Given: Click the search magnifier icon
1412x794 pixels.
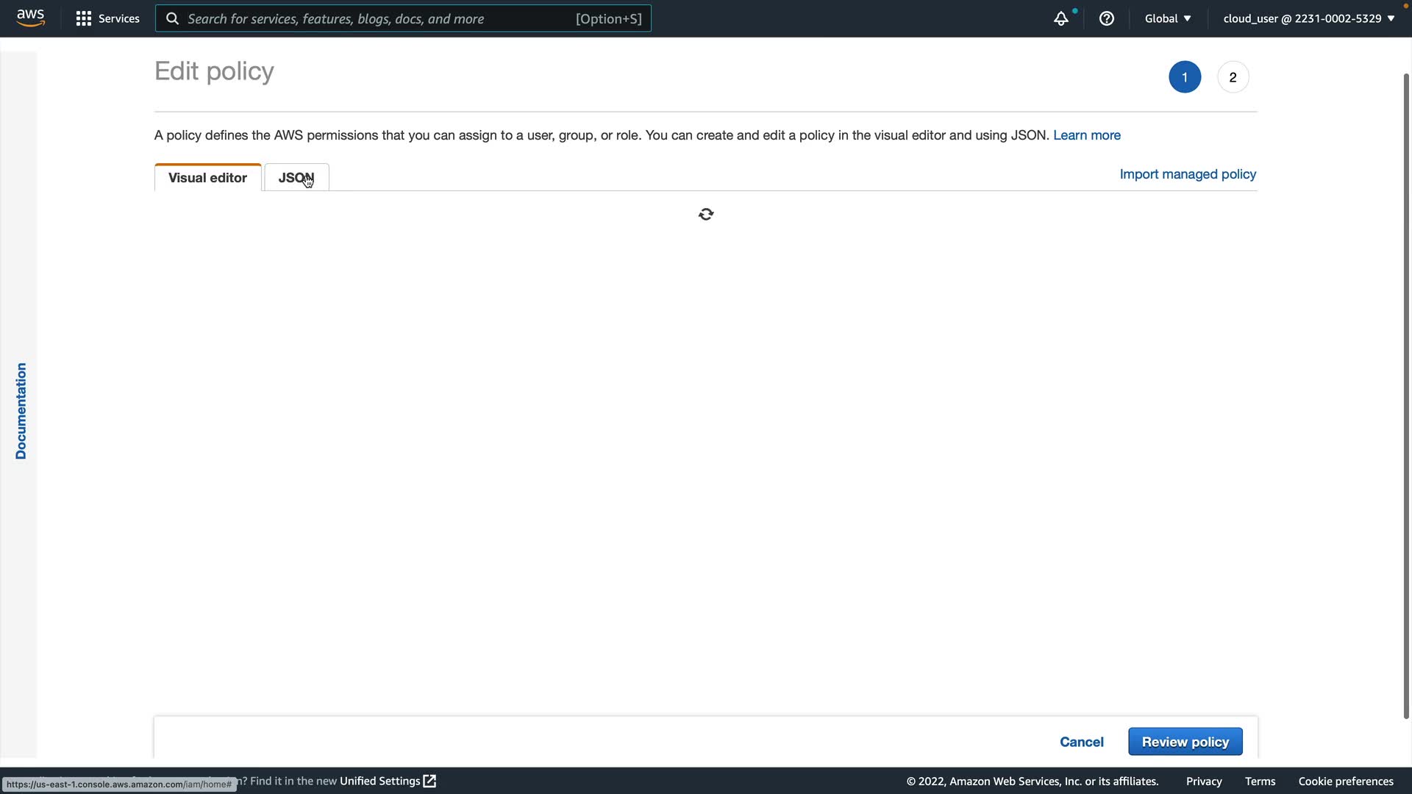Looking at the screenshot, I should [x=172, y=18].
